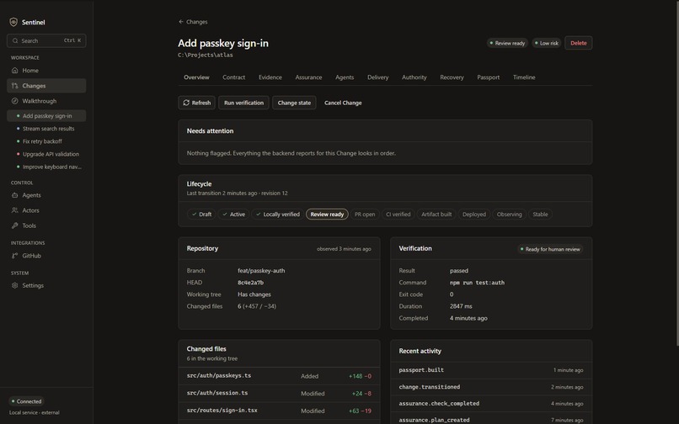Image resolution: width=679 pixels, height=424 pixels.
Task: Select the Fix retry backoff change
Action: (46, 141)
